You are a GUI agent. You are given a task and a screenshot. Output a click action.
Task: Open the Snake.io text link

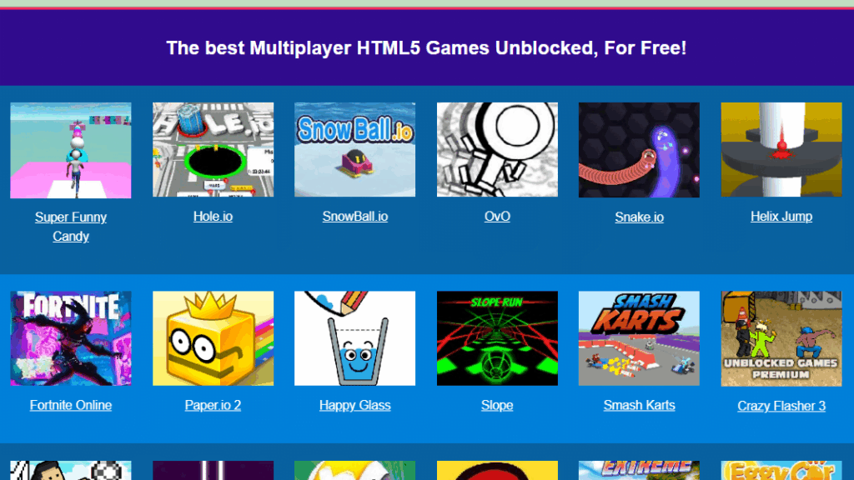tap(639, 217)
